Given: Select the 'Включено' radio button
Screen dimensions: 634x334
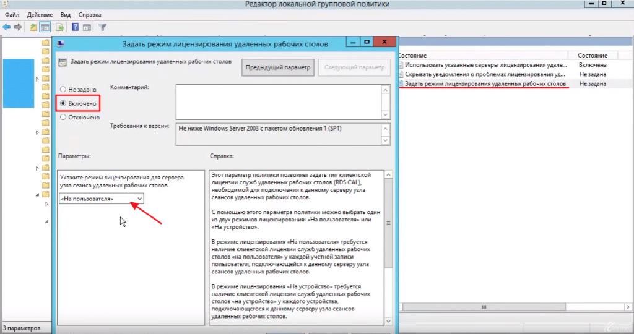Looking at the screenshot, I should (63, 103).
